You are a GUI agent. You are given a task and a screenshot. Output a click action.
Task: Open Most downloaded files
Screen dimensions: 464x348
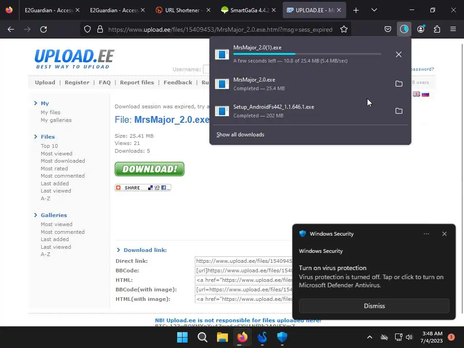click(63, 161)
